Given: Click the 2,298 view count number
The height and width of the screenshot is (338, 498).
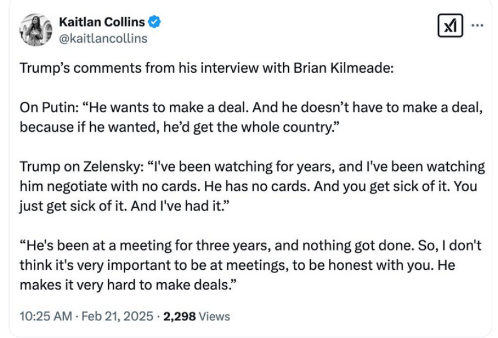Looking at the screenshot, I should pos(179,316).
